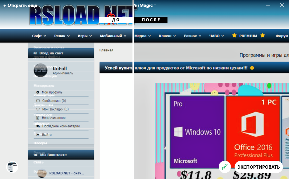Select the ДО comparison label
The image size is (289, 179).
[x=116, y=20]
